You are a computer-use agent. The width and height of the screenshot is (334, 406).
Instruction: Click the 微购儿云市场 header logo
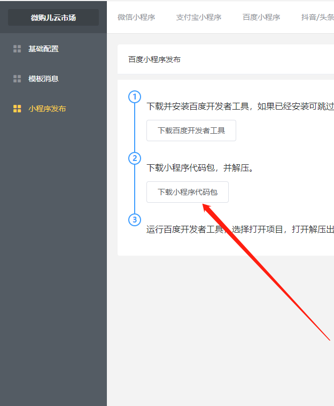(53, 18)
